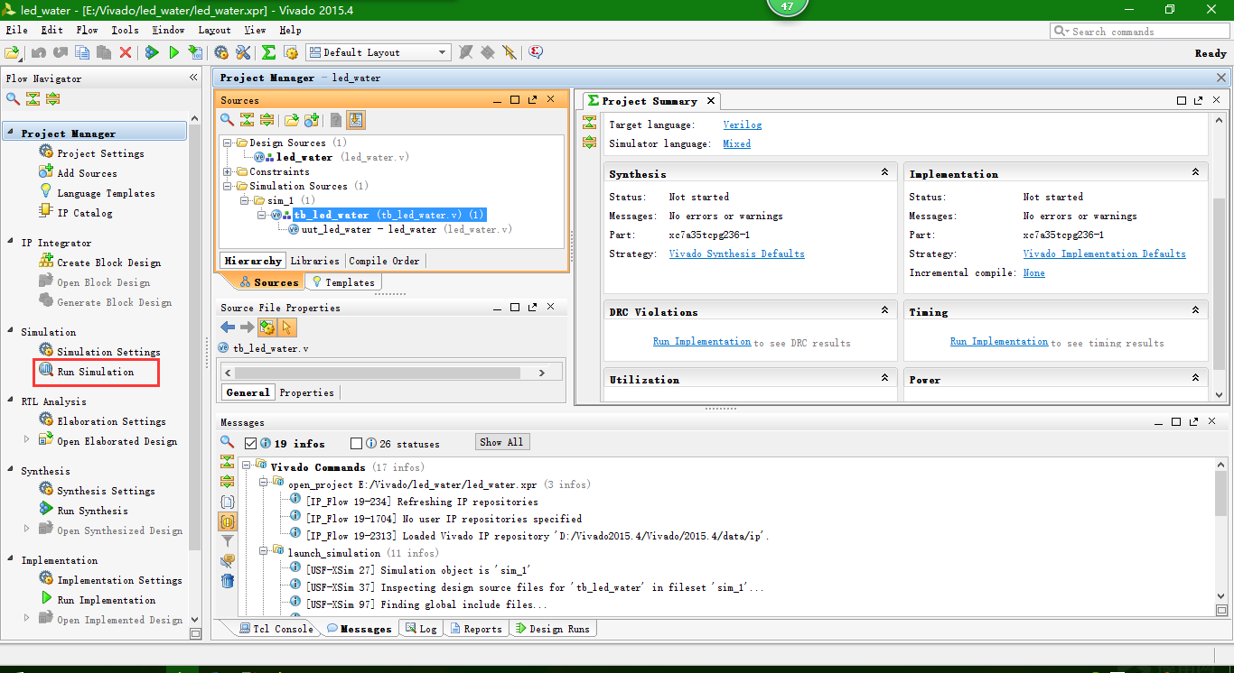Viewport: 1234px width, 673px height.
Task: Click Run Simulation in Flow Navigator
Action: 95,372
